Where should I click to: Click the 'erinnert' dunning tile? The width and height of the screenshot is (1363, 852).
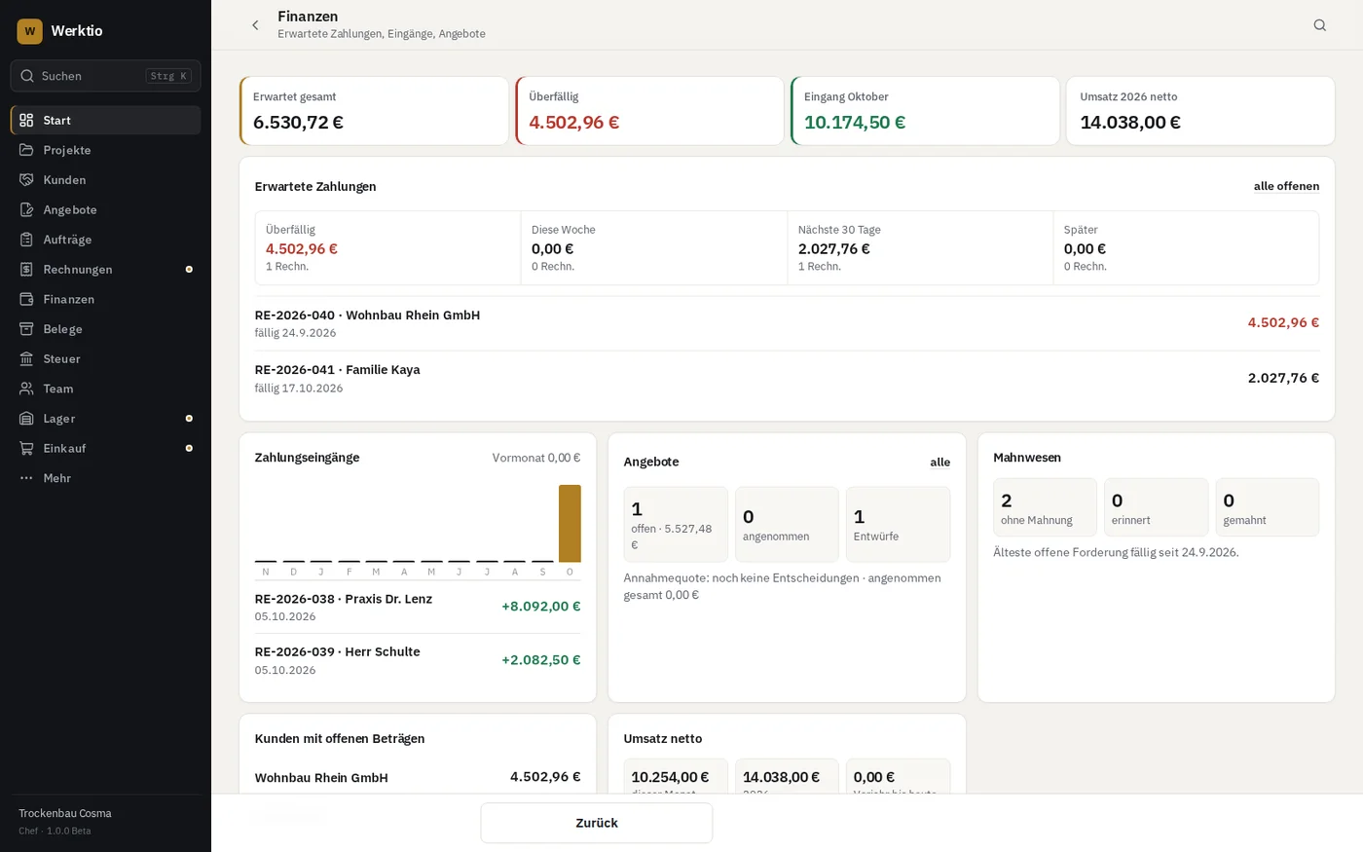(x=1156, y=507)
